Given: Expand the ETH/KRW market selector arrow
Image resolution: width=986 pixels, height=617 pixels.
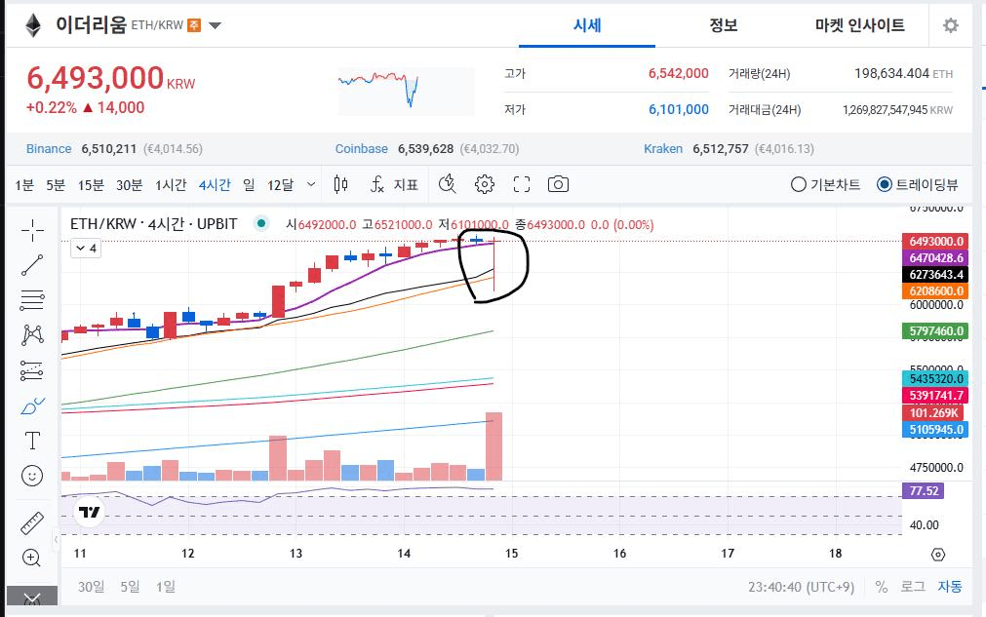Looking at the screenshot, I should pos(216,25).
